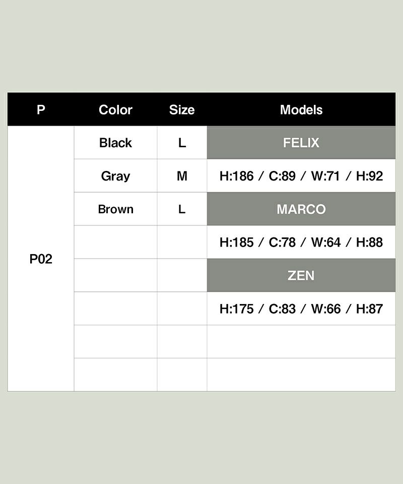Select the Brown color cell

115,209
